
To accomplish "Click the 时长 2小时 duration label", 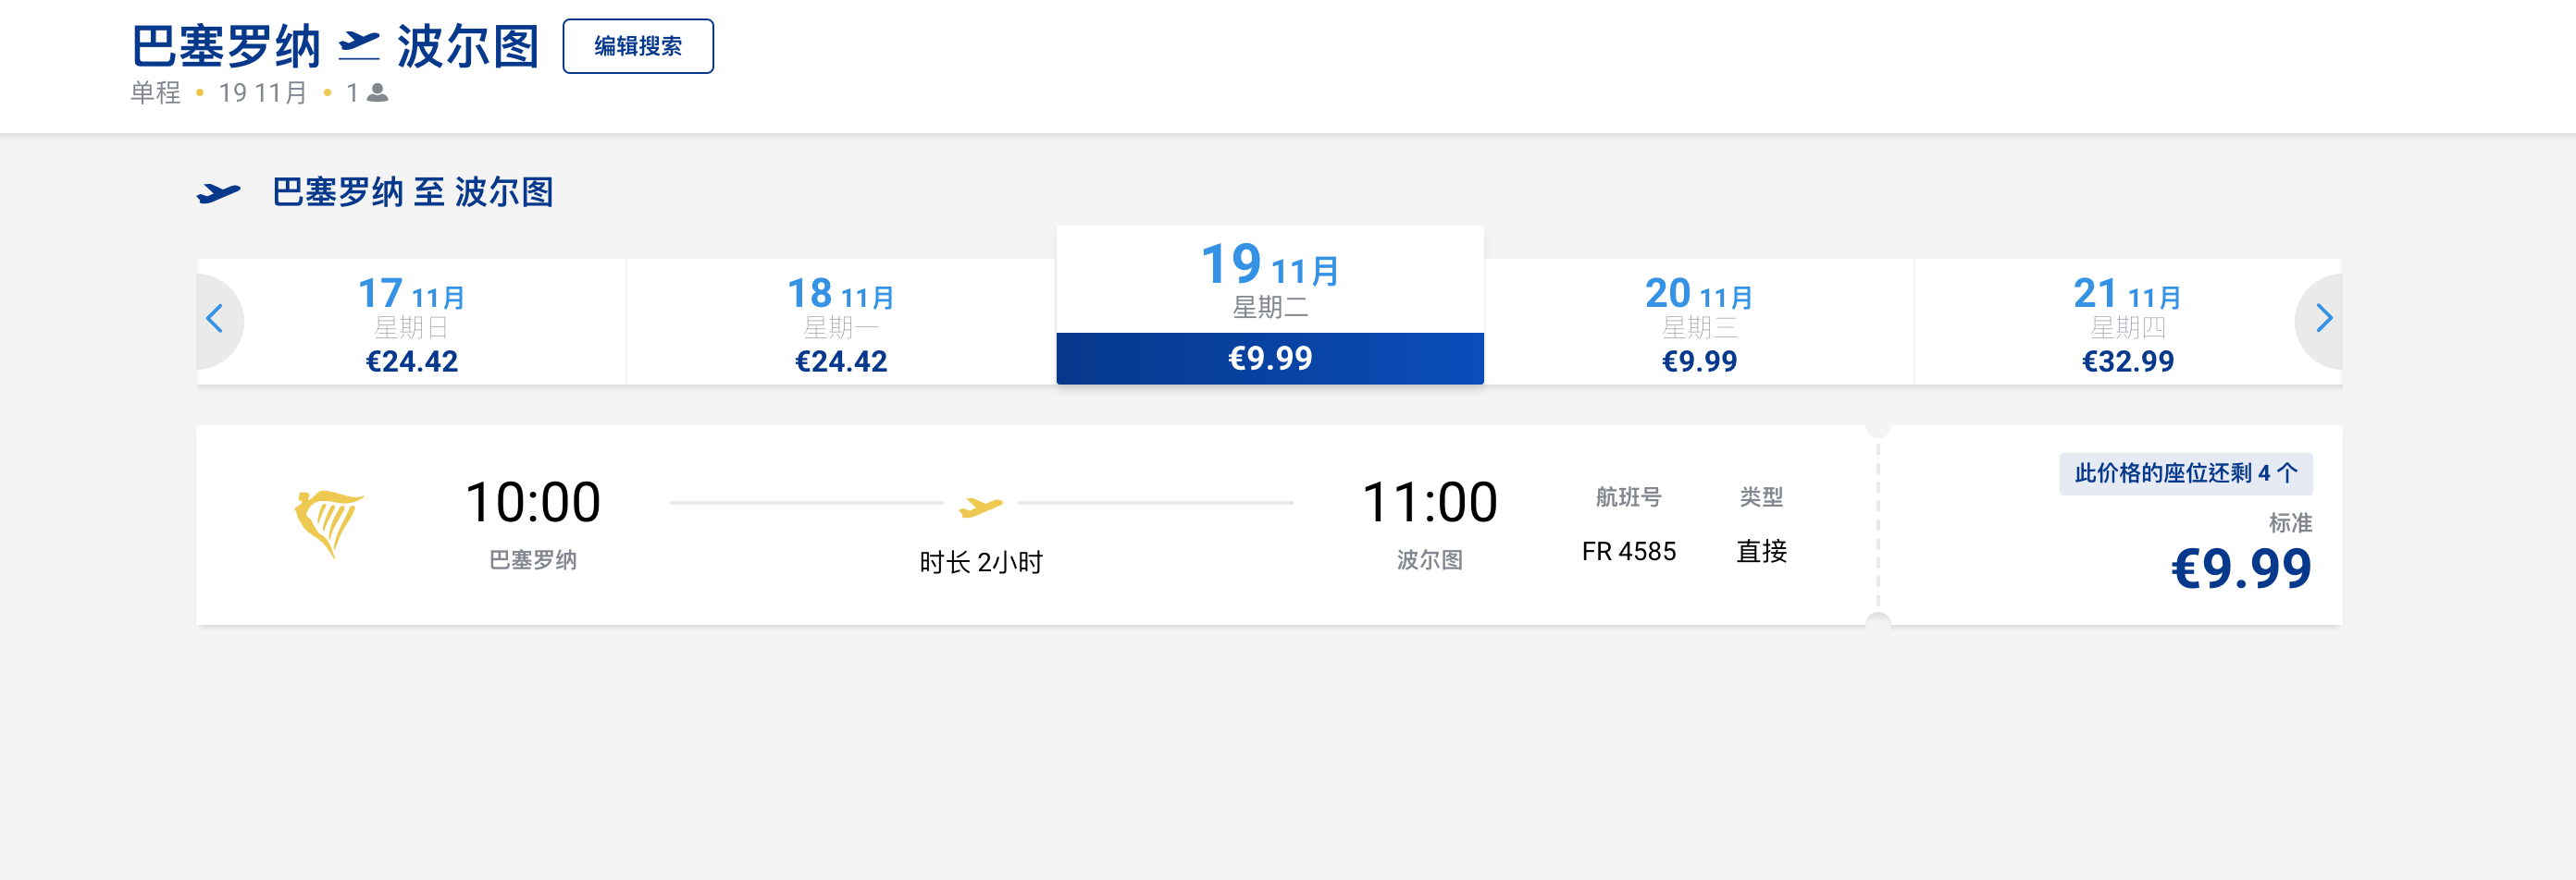I will [x=981, y=562].
